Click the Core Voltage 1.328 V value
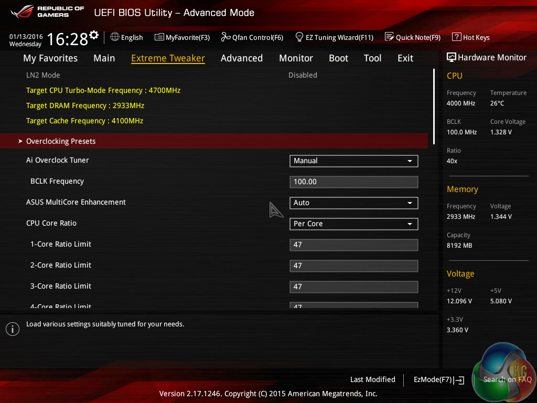 click(501, 132)
